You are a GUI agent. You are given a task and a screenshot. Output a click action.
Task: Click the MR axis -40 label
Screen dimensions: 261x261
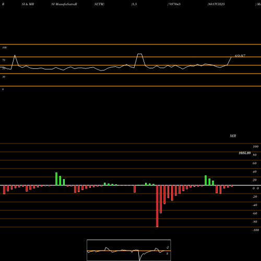pyautogui.click(x=255, y=205)
